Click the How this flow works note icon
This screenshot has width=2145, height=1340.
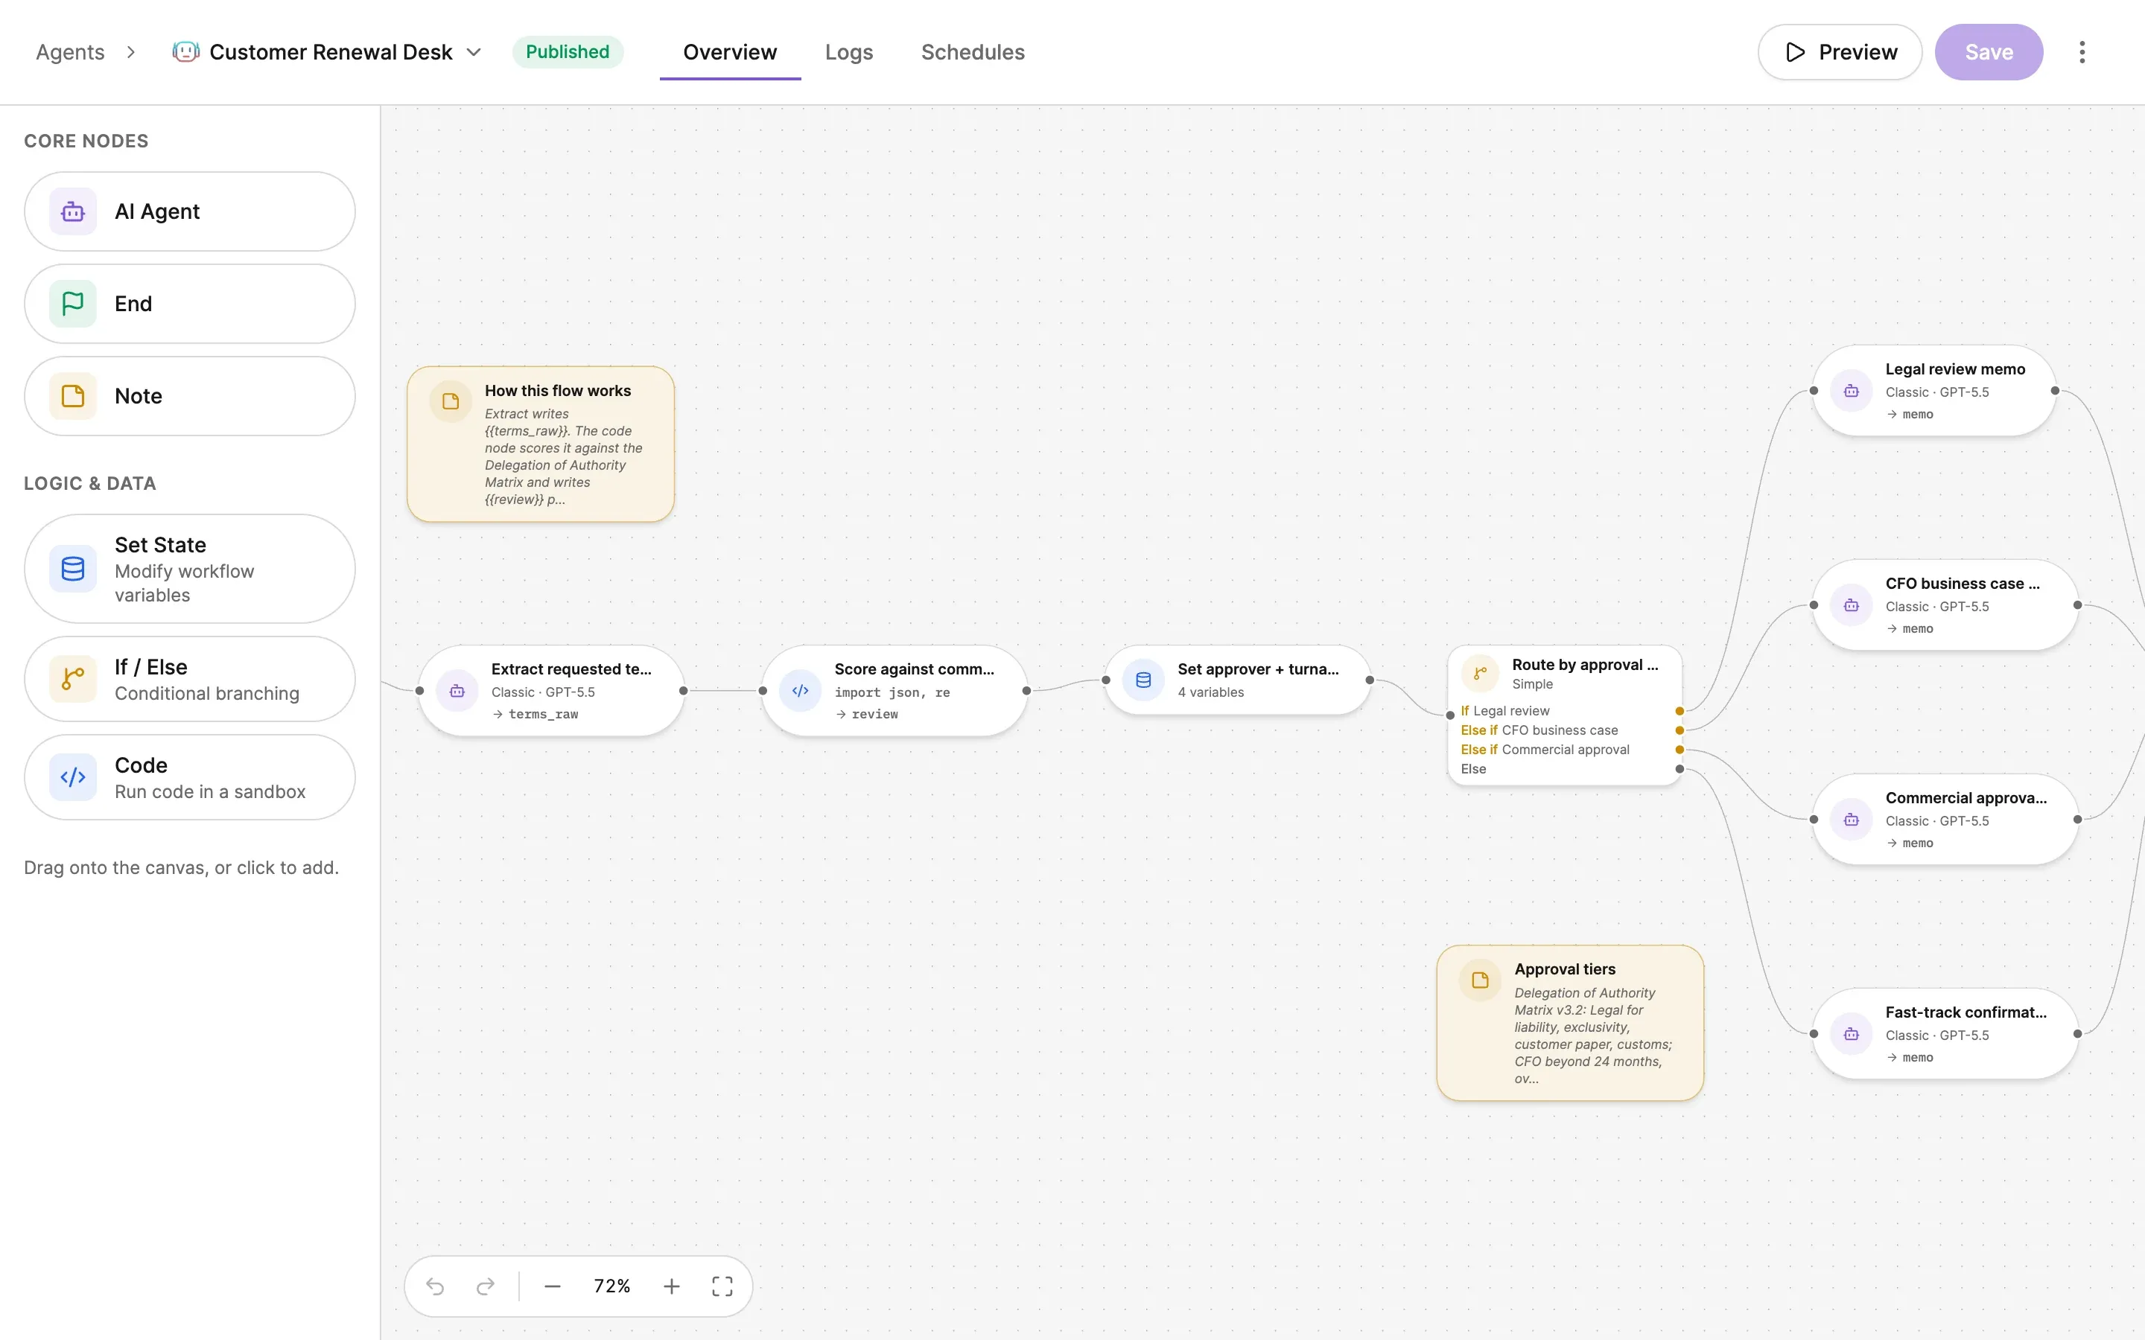[451, 401]
